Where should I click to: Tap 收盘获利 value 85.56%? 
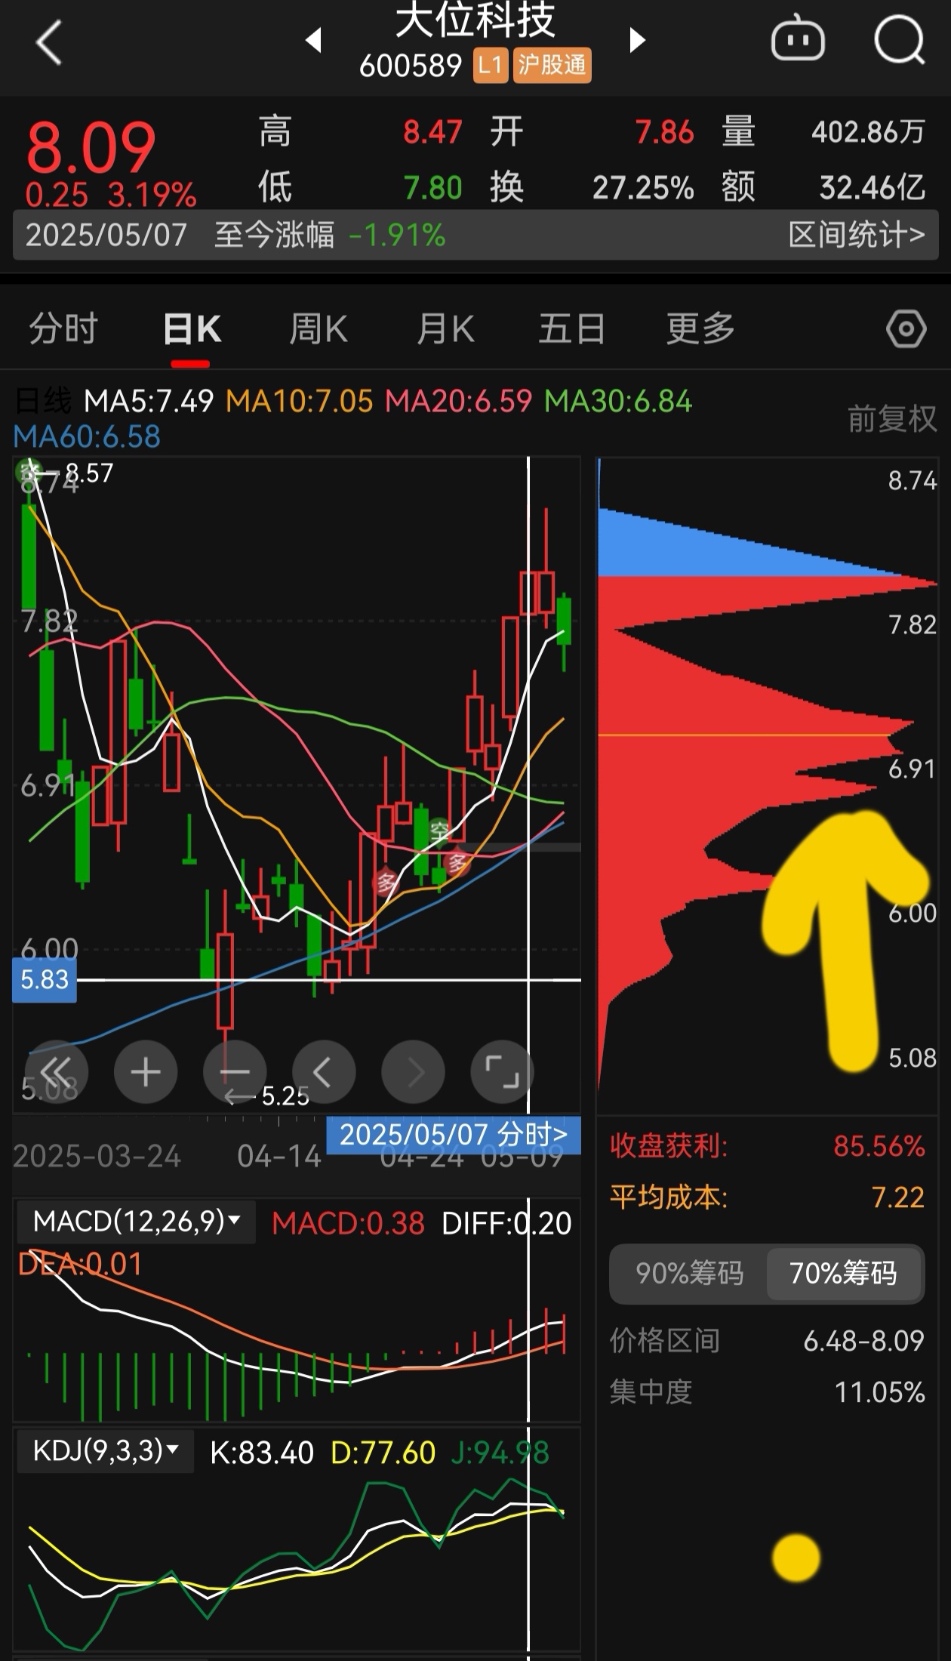[879, 1146]
